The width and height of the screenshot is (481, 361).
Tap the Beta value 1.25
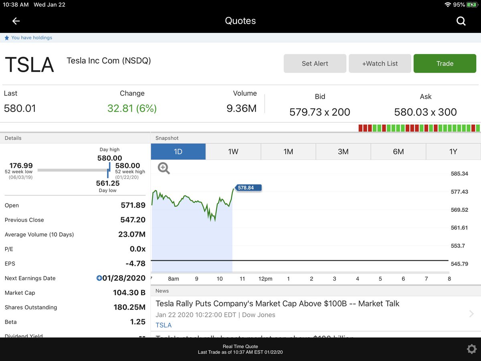click(138, 322)
